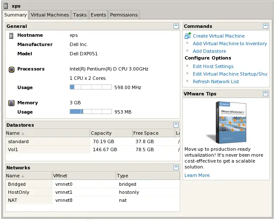Open the Virtual Machines tab
This screenshot has width=274, height=220.
50,15
